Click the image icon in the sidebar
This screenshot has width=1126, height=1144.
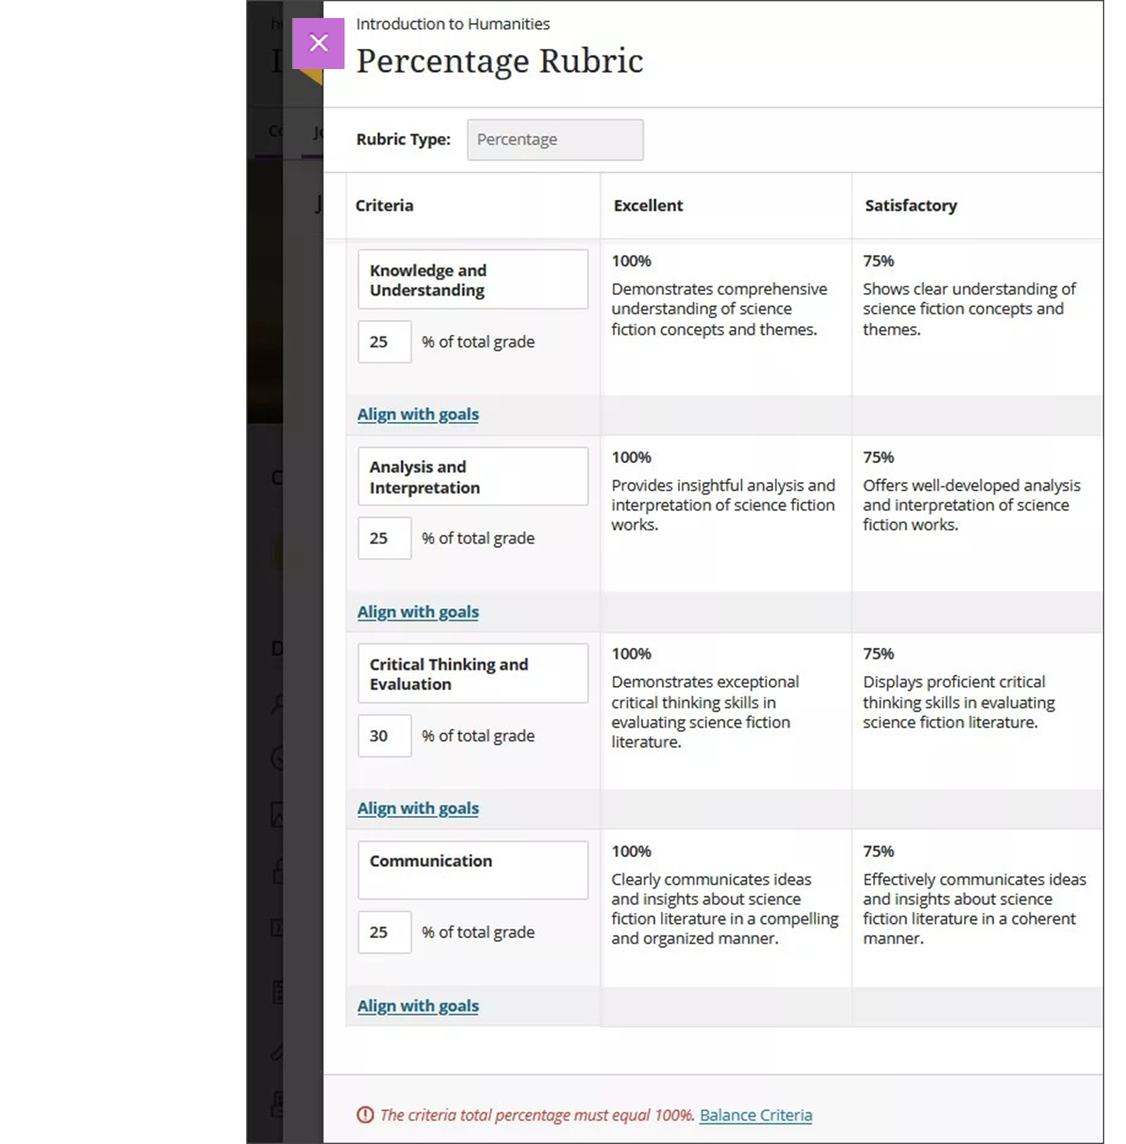[x=278, y=815]
